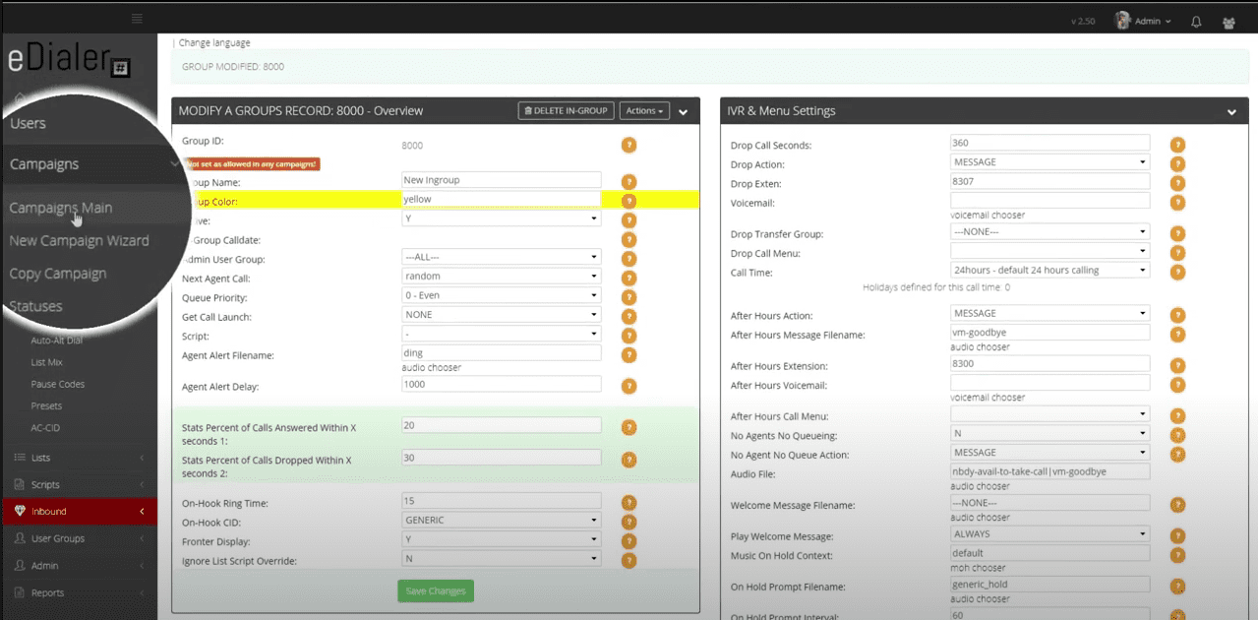Open On-Hook CID dropdown showing GENERIC

(502, 520)
